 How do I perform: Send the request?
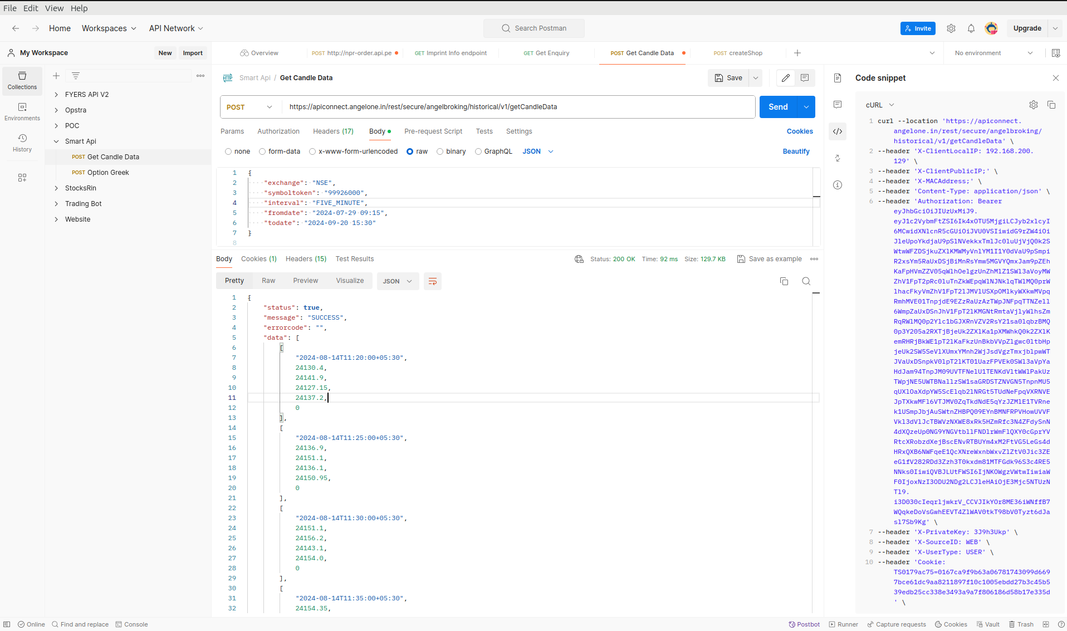coord(779,107)
